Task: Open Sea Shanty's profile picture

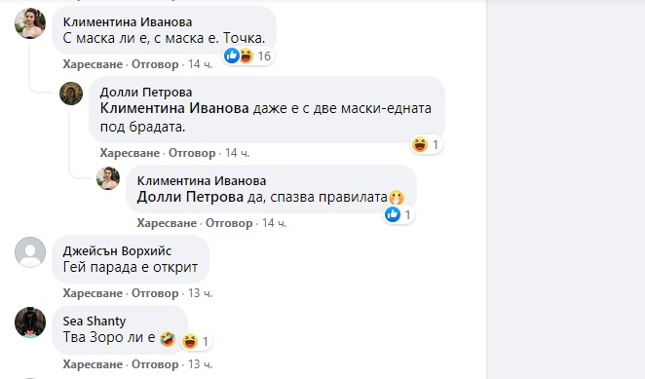Action: [30, 322]
